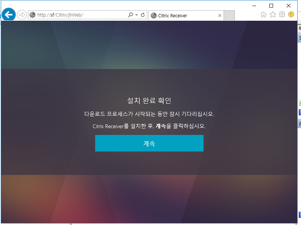Go back with the blue back arrow

(9, 14)
